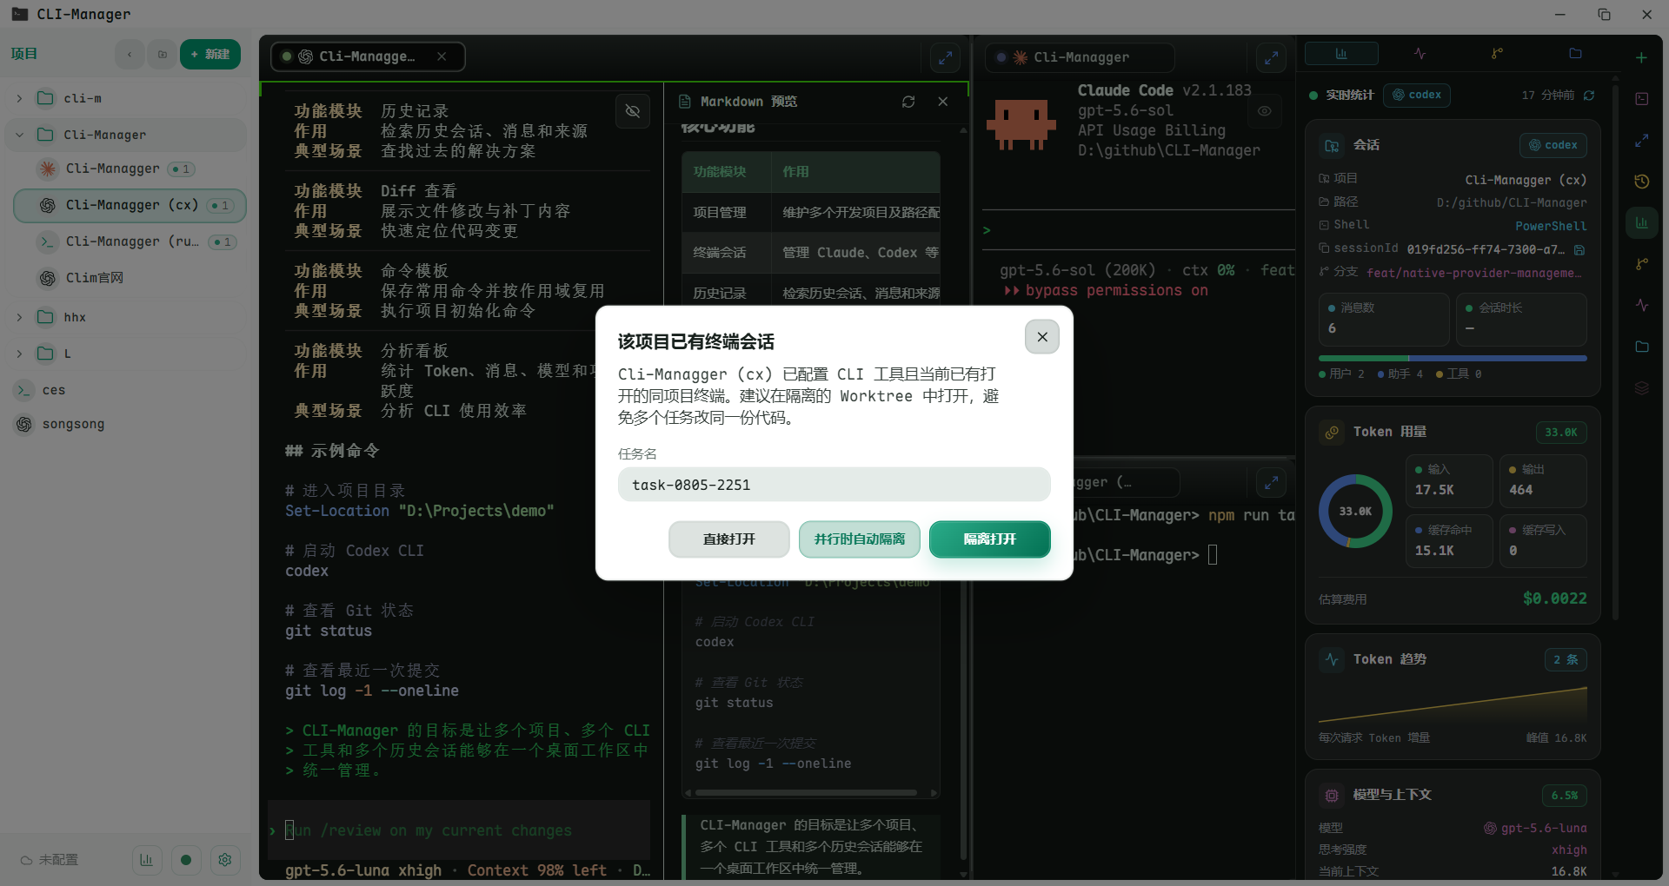Open the terminal icon in right rail
This screenshot has height=886, width=1669.
(1641, 99)
